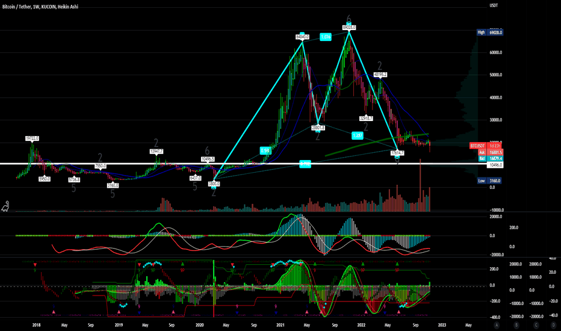Click the High 69028.0 price label
The width and height of the screenshot is (561, 331).
click(x=490, y=32)
